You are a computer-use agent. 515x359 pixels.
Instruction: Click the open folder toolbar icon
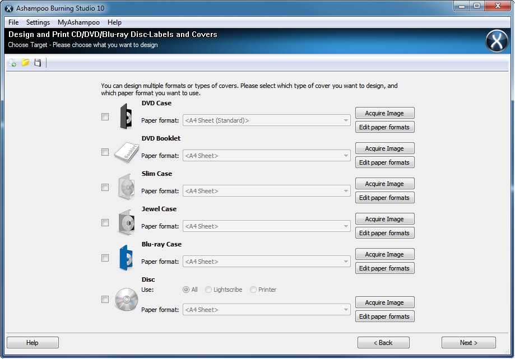click(25, 63)
